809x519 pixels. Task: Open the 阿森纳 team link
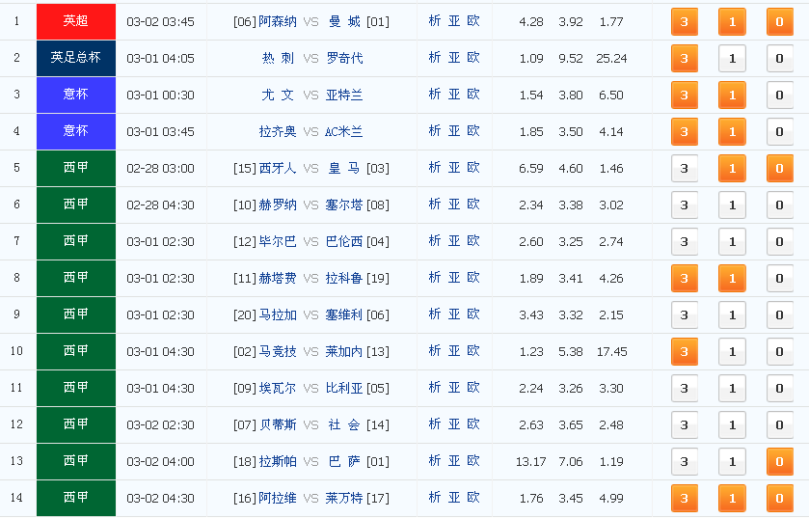click(278, 21)
